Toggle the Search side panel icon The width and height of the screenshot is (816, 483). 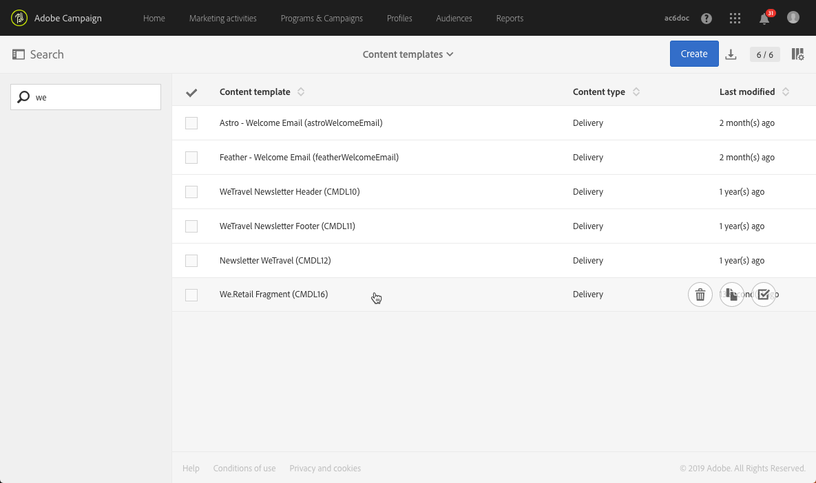click(x=18, y=54)
